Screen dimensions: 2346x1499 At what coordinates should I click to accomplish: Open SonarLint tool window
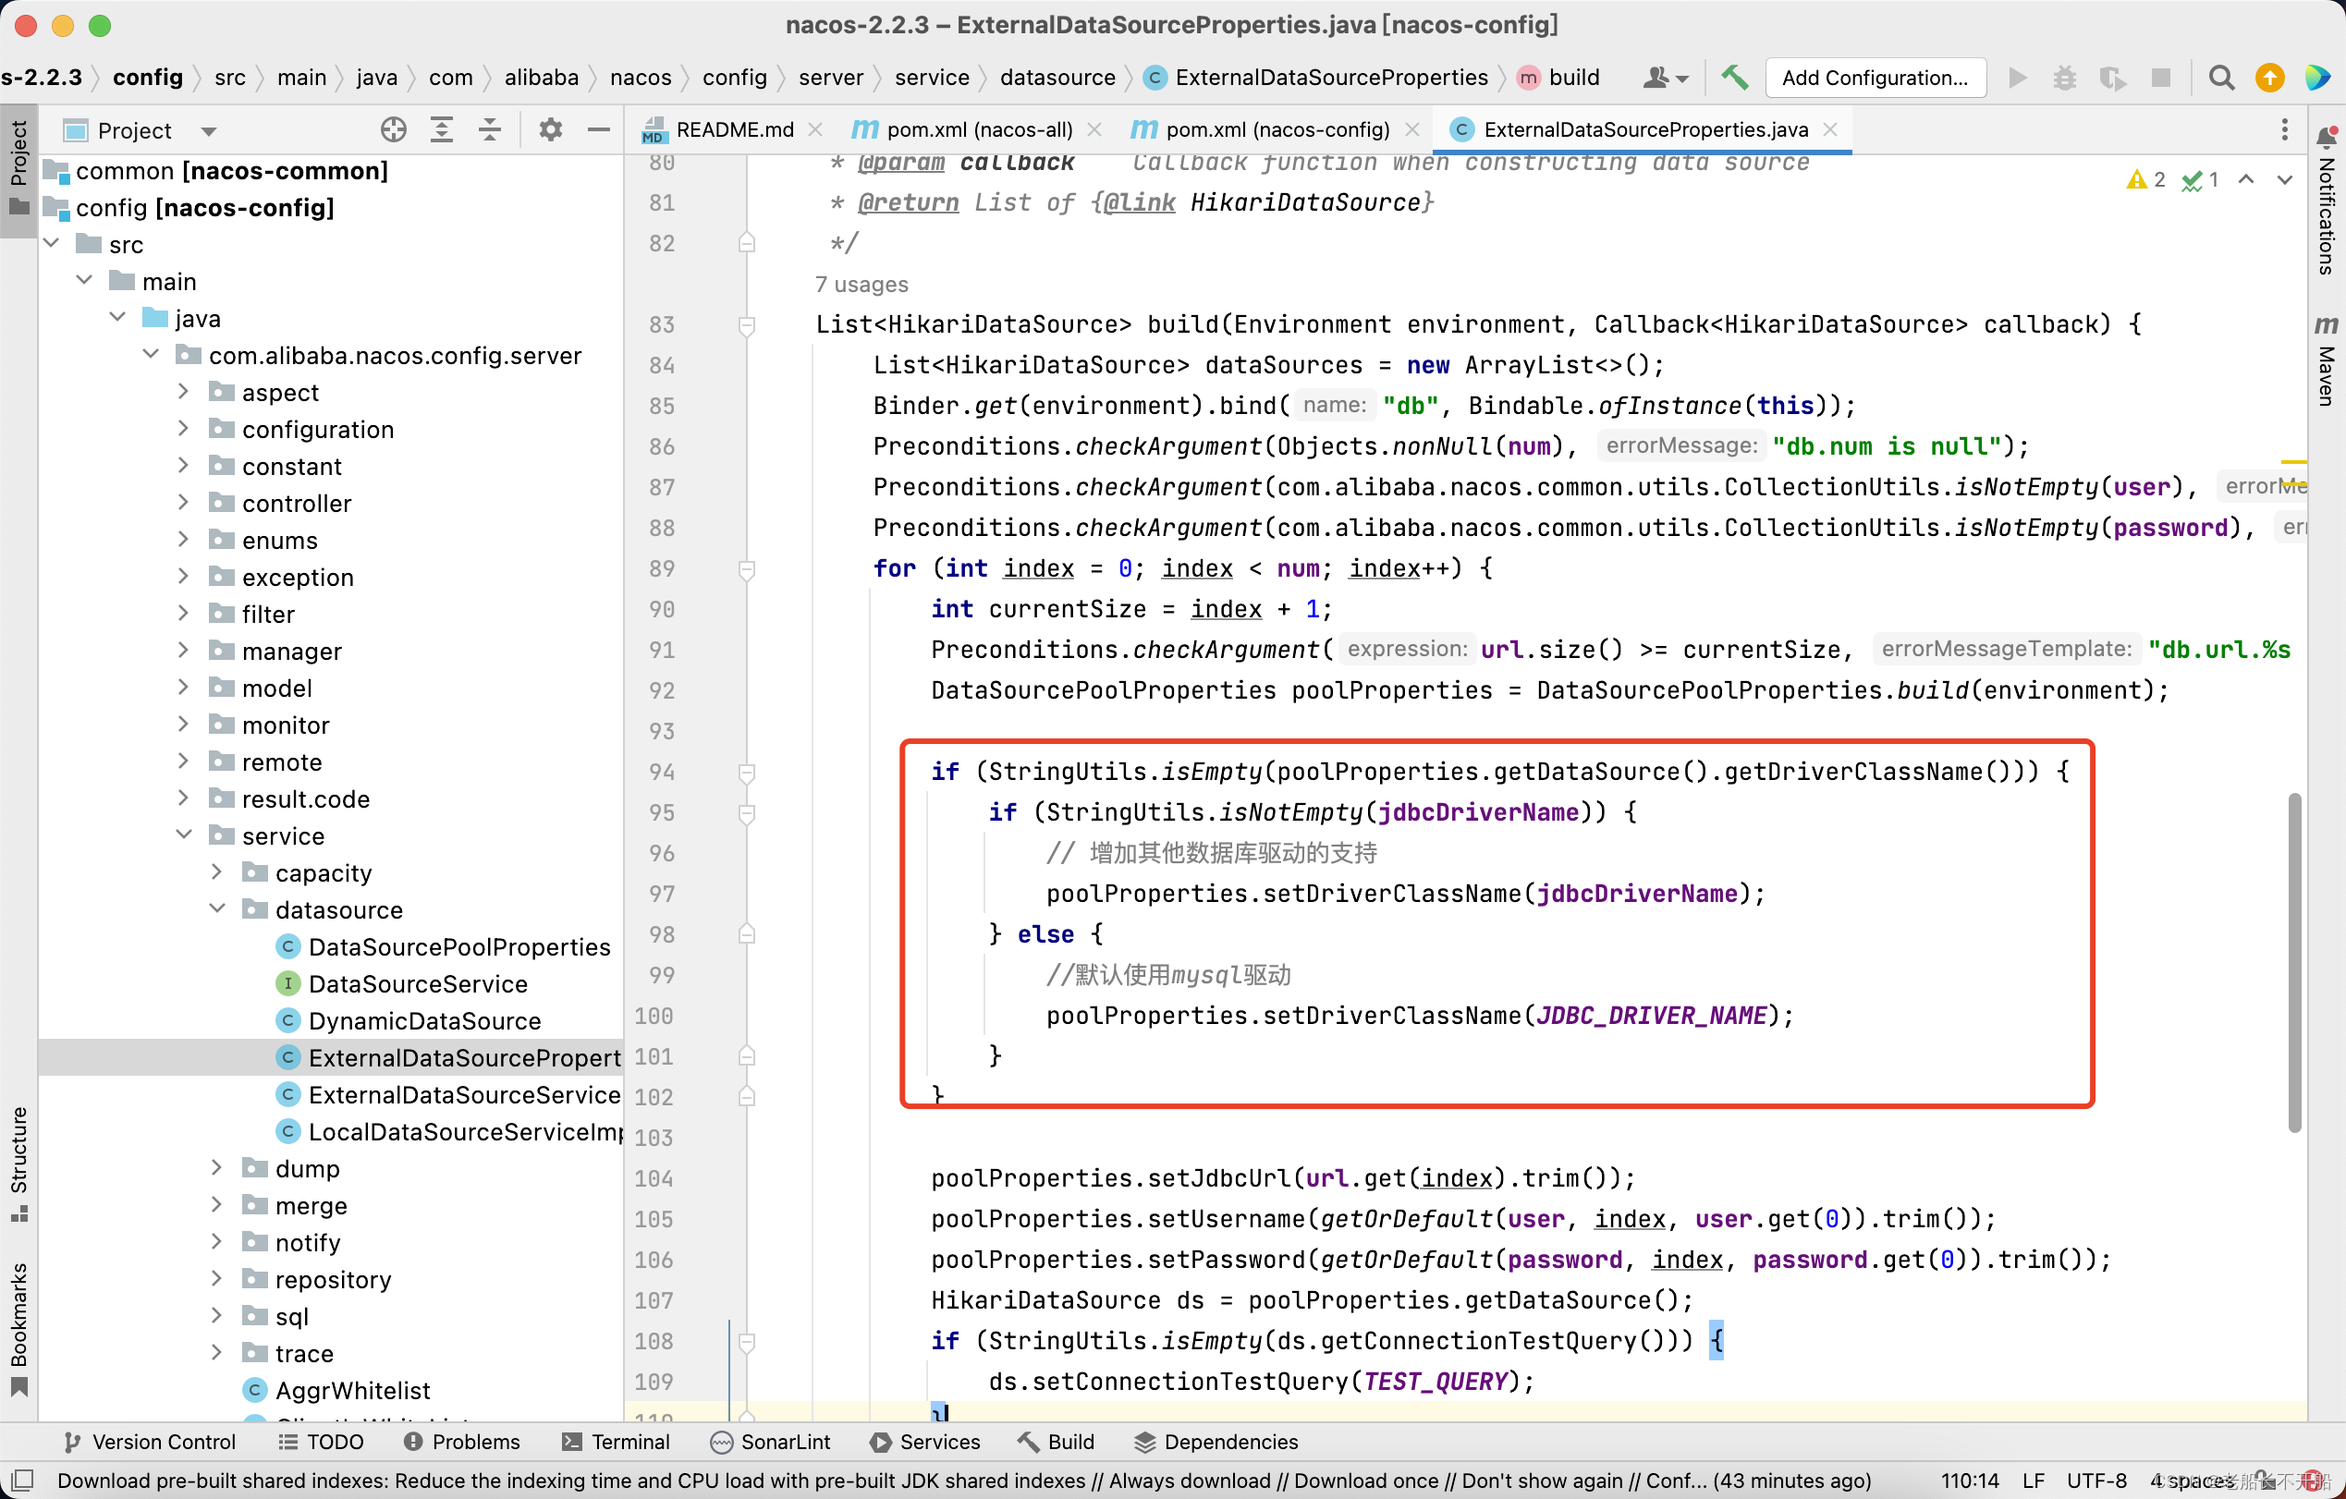pyautogui.click(x=771, y=1442)
